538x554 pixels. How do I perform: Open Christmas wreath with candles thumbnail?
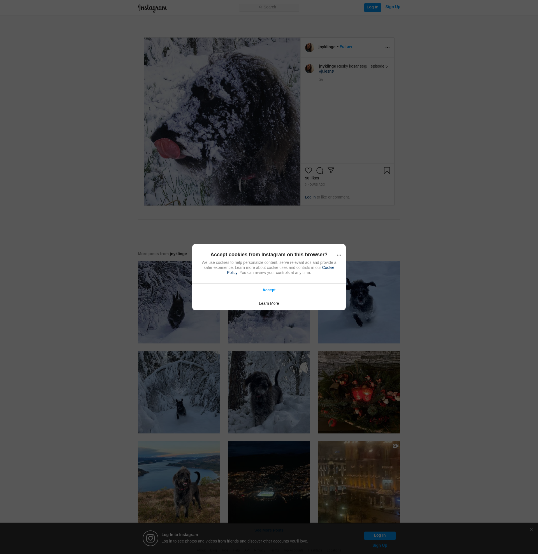point(359,392)
